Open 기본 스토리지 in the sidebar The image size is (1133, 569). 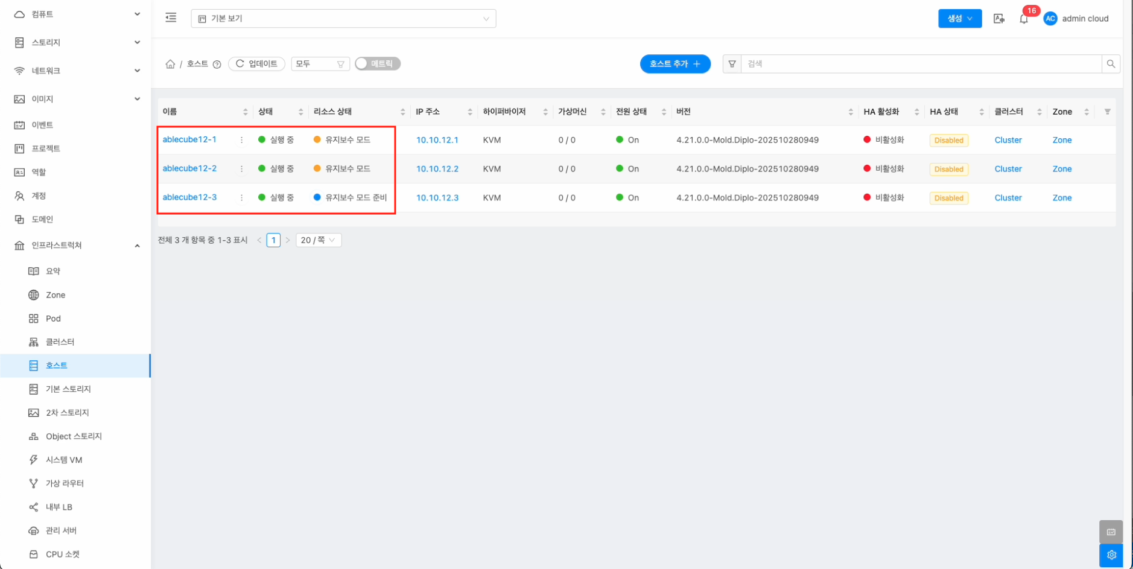click(68, 389)
